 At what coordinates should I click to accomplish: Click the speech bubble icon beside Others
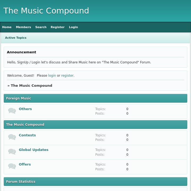[x=12, y=111]
